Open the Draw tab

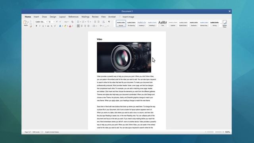pos(44,17)
